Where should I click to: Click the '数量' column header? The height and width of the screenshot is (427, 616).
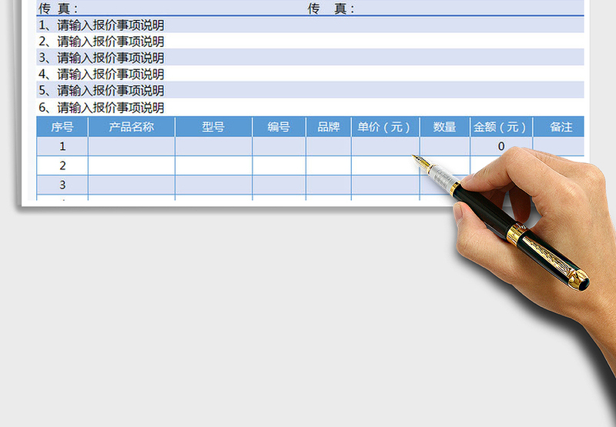coord(445,127)
